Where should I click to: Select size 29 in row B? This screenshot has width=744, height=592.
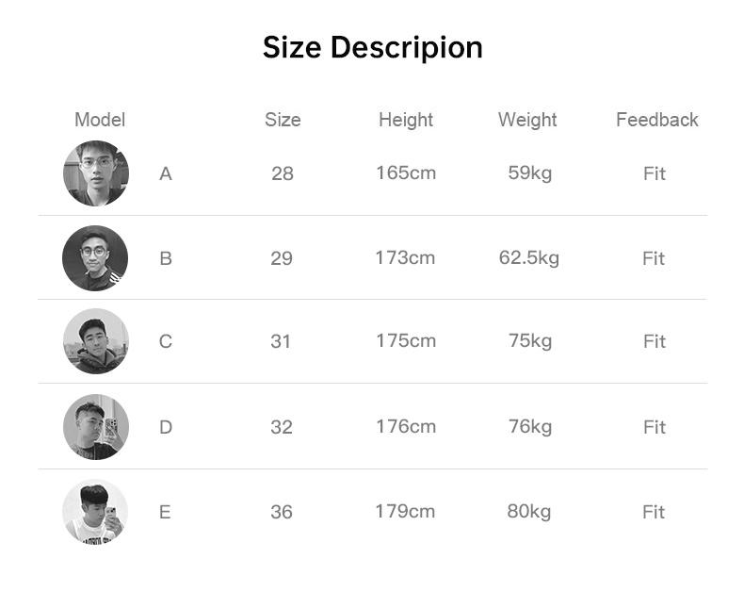tap(282, 258)
